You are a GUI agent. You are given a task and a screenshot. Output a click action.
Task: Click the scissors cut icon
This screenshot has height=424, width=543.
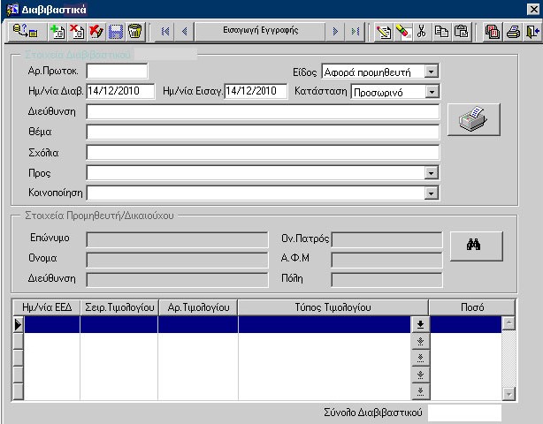(x=422, y=32)
